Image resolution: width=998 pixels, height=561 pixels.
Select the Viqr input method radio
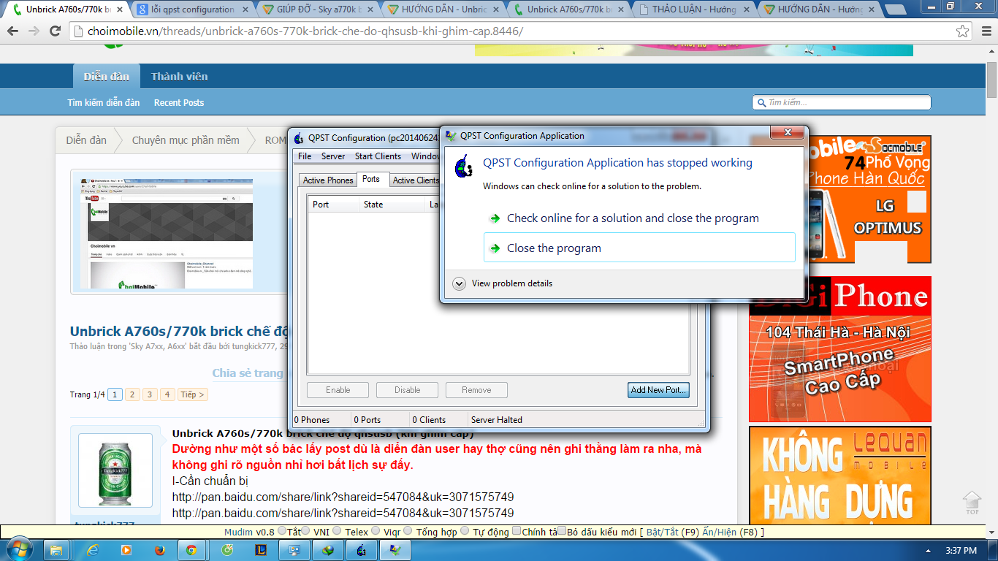point(376,531)
